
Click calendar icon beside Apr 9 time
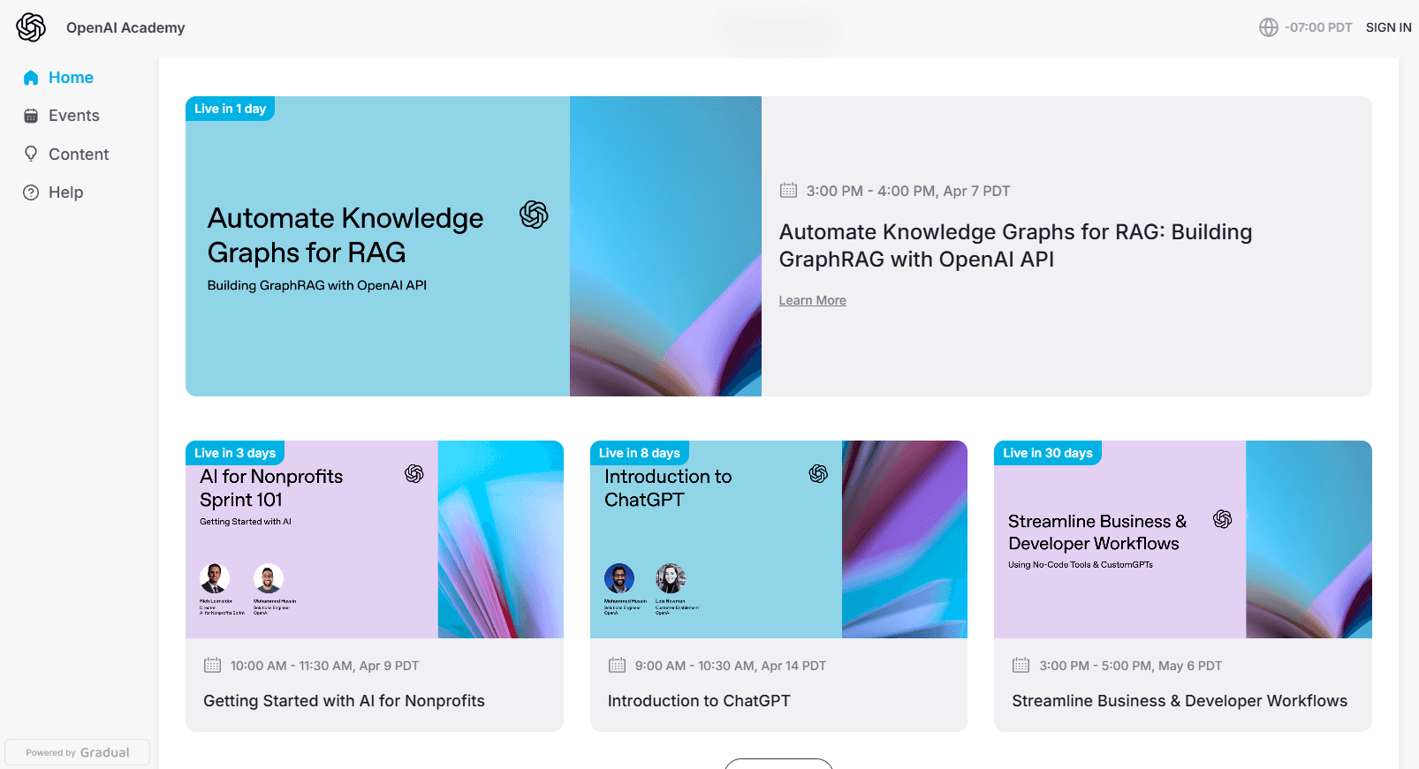point(212,665)
